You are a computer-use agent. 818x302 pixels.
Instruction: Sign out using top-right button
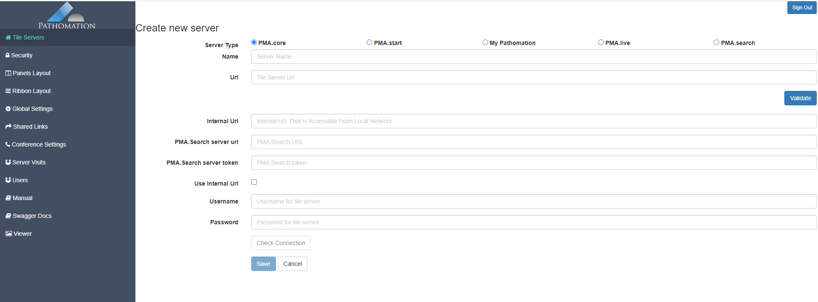(x=802, y=8)
